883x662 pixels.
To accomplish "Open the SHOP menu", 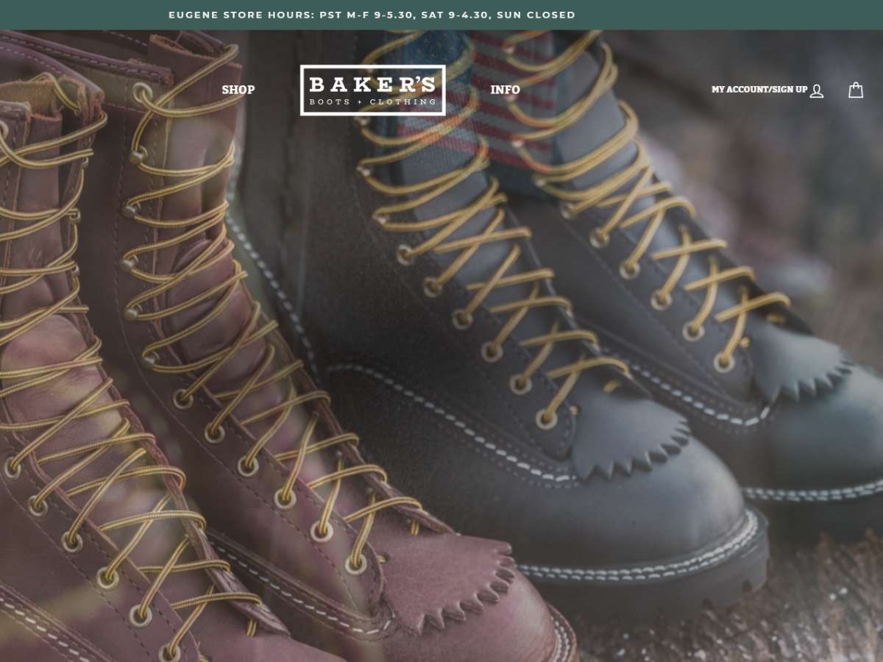I will point(238,90).
